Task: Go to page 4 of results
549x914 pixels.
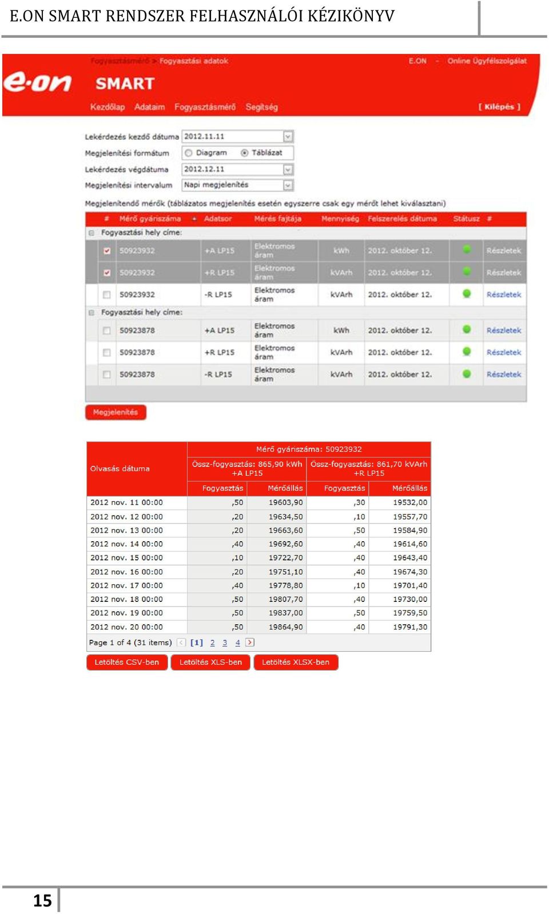Action: click(238, 643)
